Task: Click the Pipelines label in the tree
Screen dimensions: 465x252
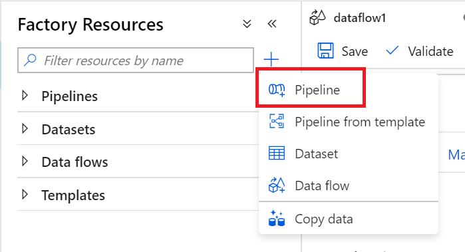Action: pyautogui.click(x=69, y=96)
